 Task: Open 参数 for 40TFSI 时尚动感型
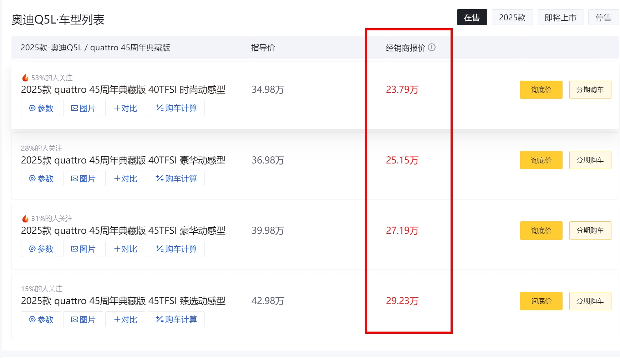click(41, 108)
